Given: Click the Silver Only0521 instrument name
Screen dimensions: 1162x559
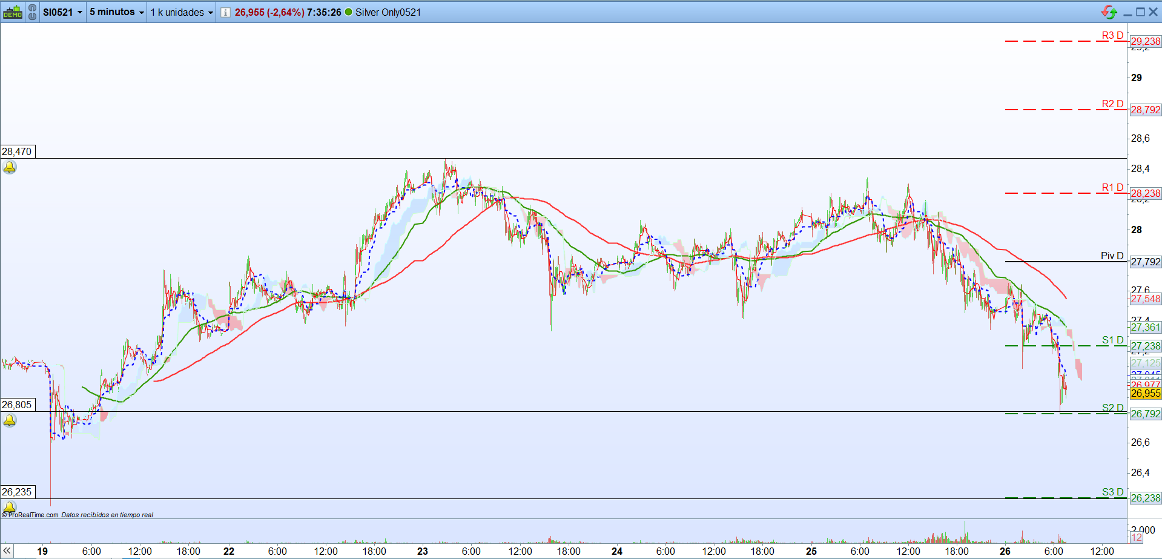Looking at the screenshot, I should [388, 12].
